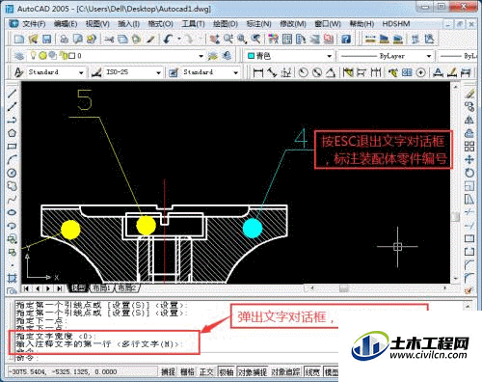Image resolution: width=482 pixels, height=382 pixels.
Task: Expand the layer dropdown showing 0
Action: 201,56
